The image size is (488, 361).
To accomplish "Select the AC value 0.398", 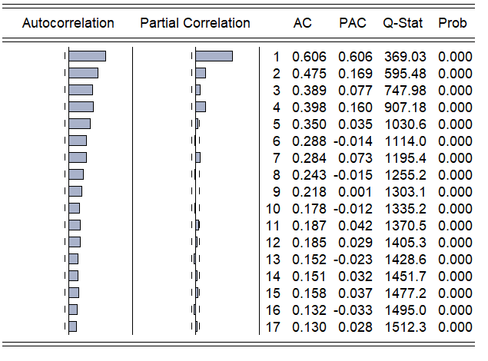I will click(309, 108).
